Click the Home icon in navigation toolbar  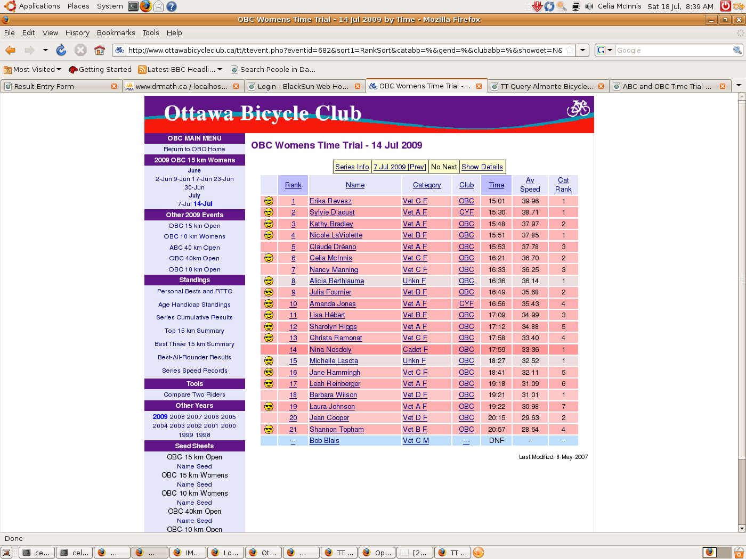coord(100,50)
